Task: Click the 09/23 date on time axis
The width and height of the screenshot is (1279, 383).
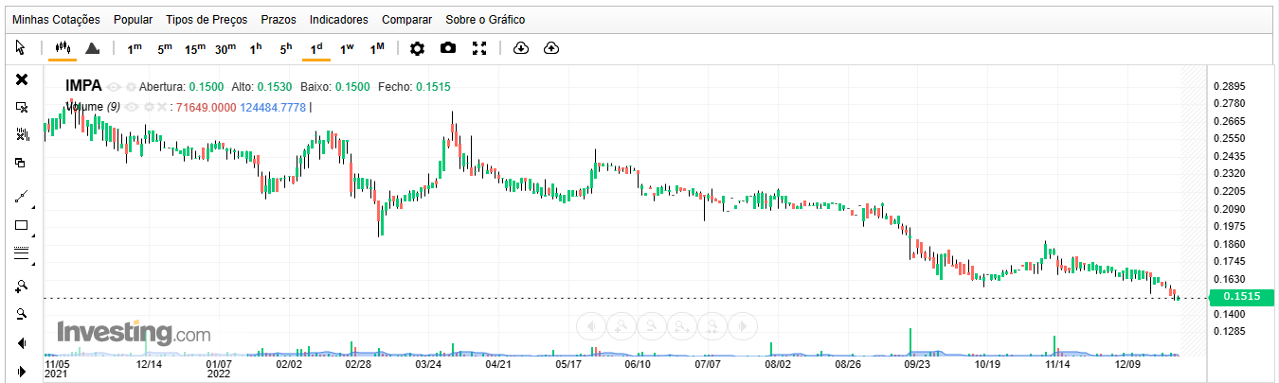Action: click(x=916, y=363)
